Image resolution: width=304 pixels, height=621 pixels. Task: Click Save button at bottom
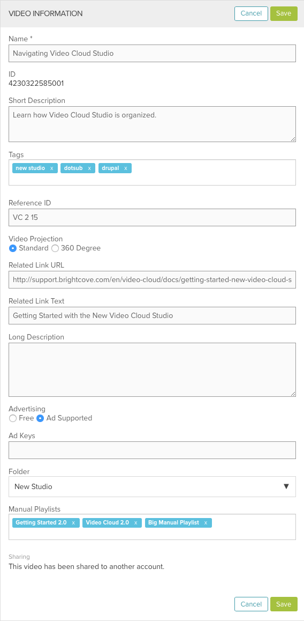[284, 604]
